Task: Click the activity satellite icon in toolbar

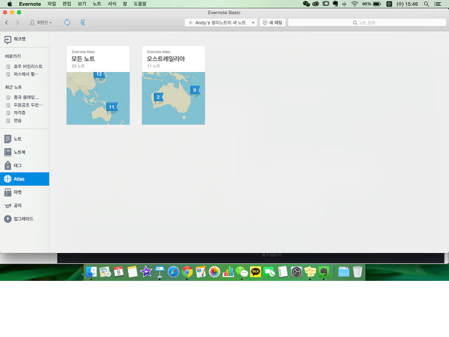Action: click(x=83, y=22)
